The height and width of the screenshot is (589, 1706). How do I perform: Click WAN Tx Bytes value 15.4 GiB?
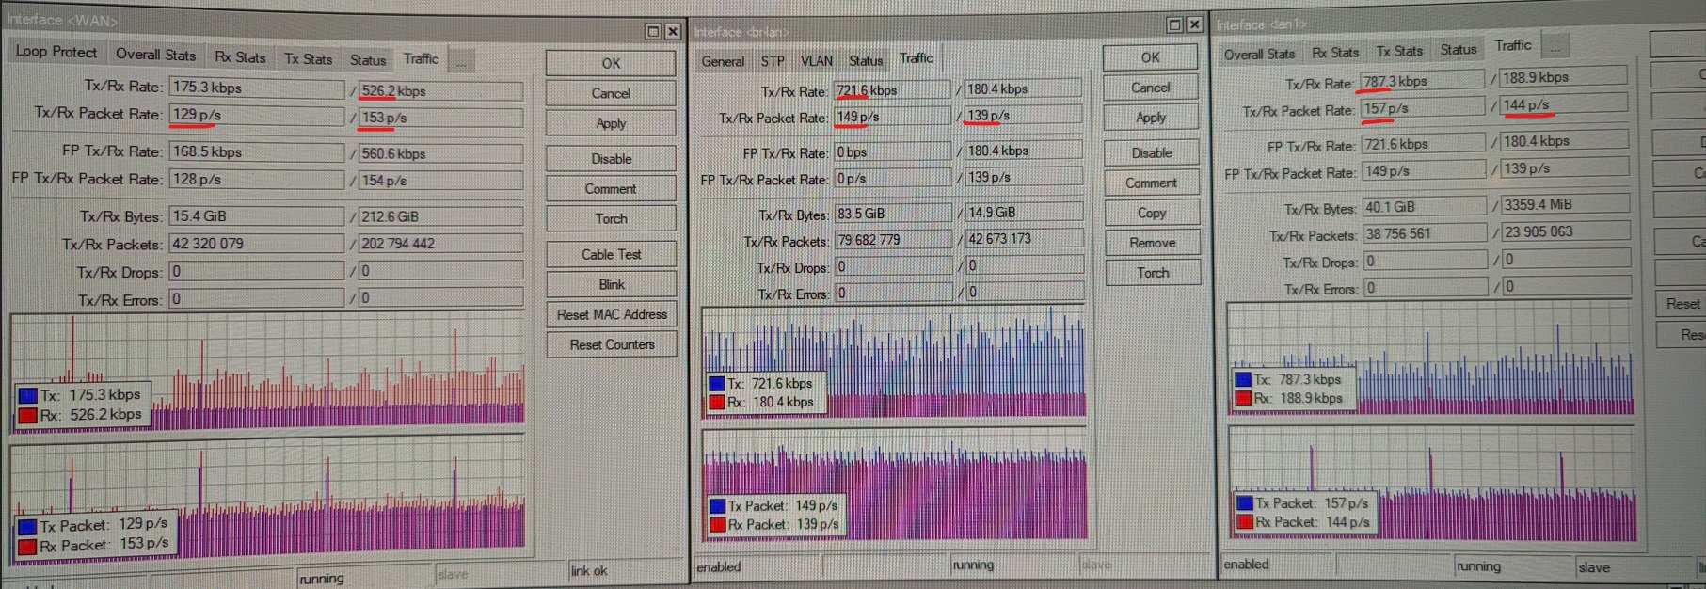(x=257, y=216)
